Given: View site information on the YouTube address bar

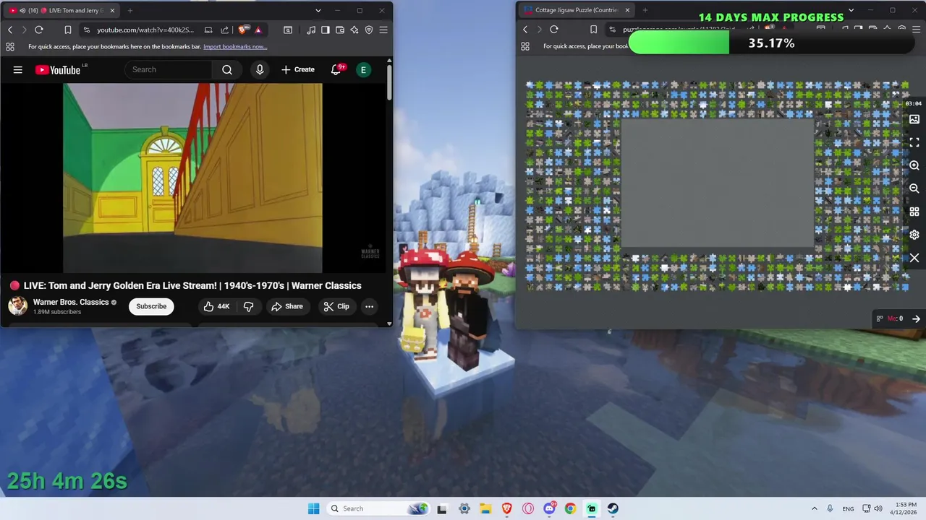Looking at the screenshot, I should point(87,30).
